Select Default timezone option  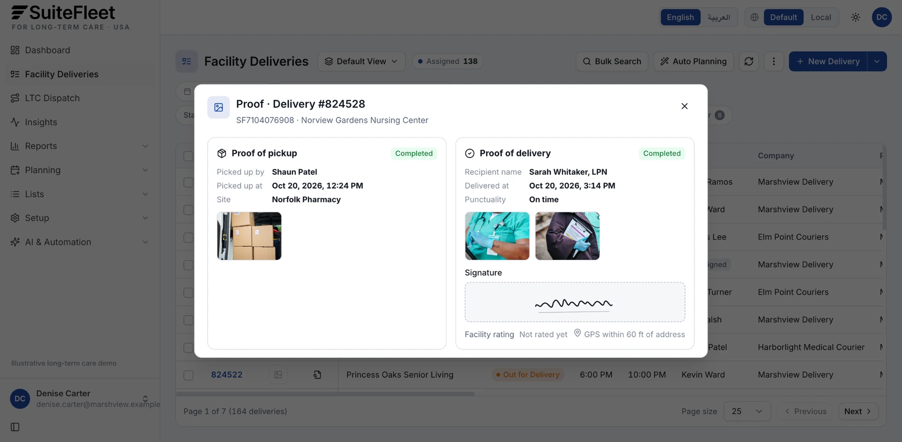[x=784, y=17]
